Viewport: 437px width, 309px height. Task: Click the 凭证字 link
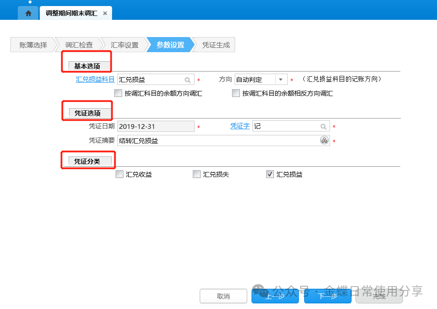pos(240,126)
